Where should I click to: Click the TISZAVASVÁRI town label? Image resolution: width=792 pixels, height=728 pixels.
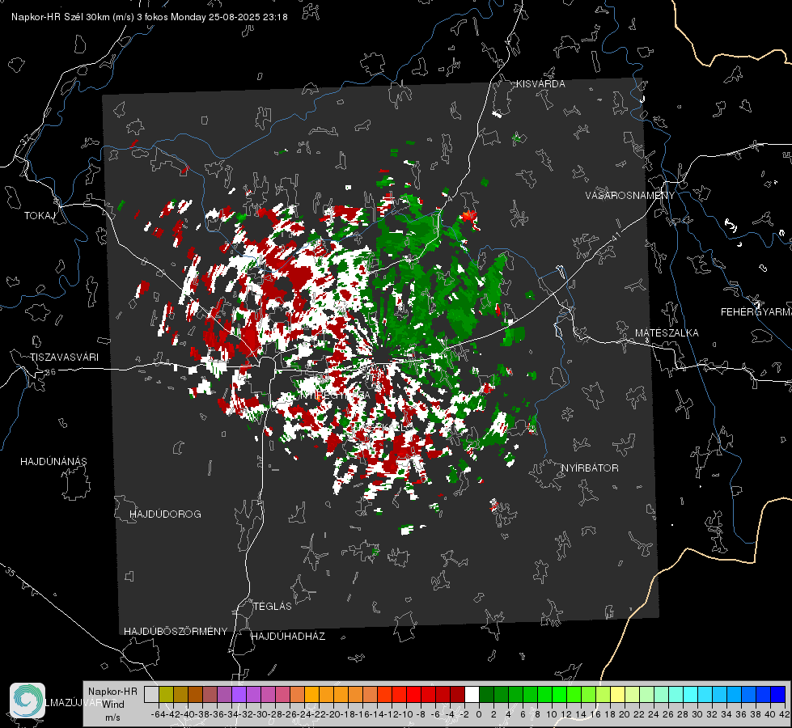click(64, 358)
